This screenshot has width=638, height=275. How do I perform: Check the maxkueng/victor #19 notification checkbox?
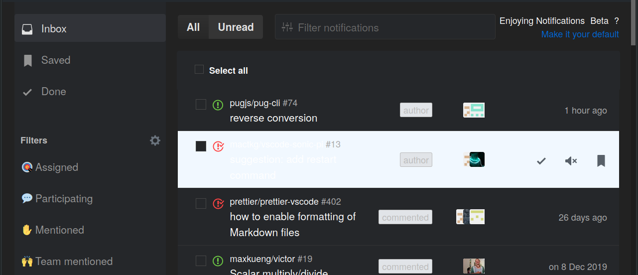[201, 261]
